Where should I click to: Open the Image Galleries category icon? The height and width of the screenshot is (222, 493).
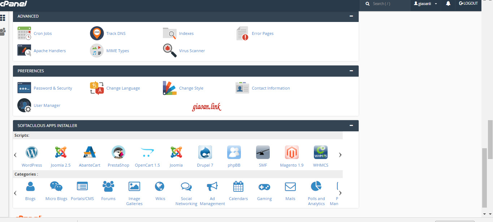tap(134, 186)
